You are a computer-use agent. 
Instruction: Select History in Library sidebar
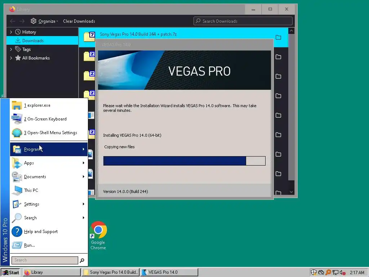(x=29, y=32)
